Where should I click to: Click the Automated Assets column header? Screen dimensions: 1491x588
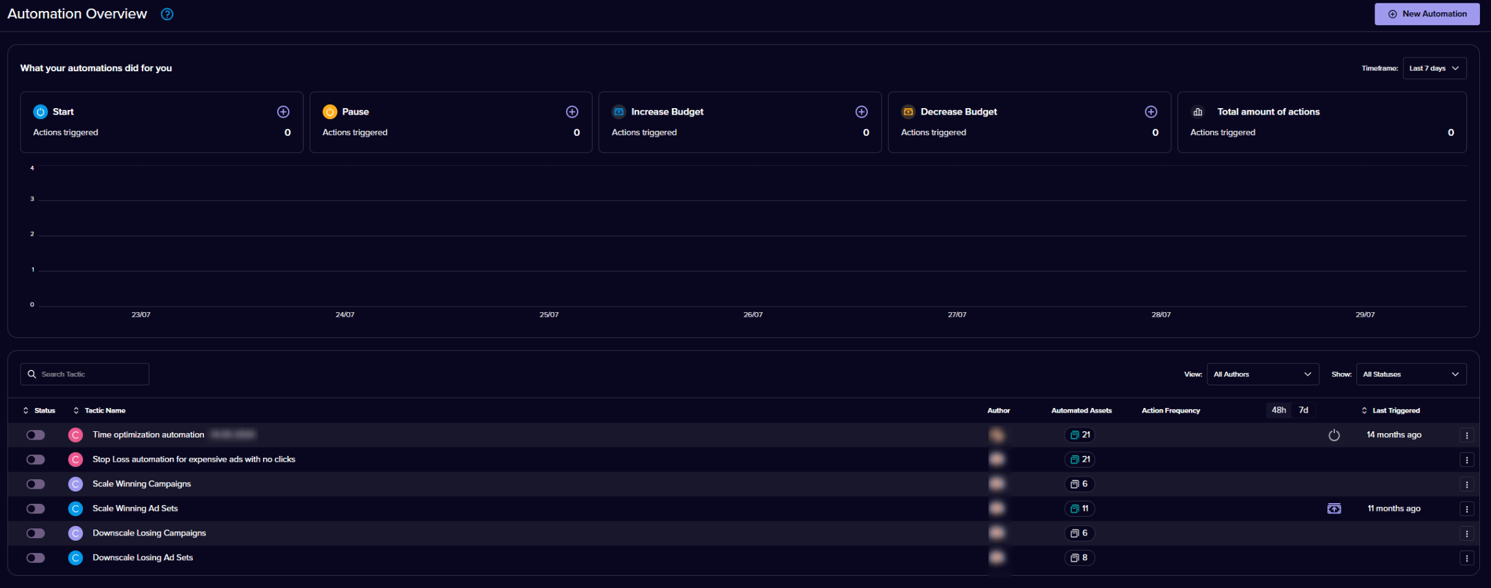1081,411
